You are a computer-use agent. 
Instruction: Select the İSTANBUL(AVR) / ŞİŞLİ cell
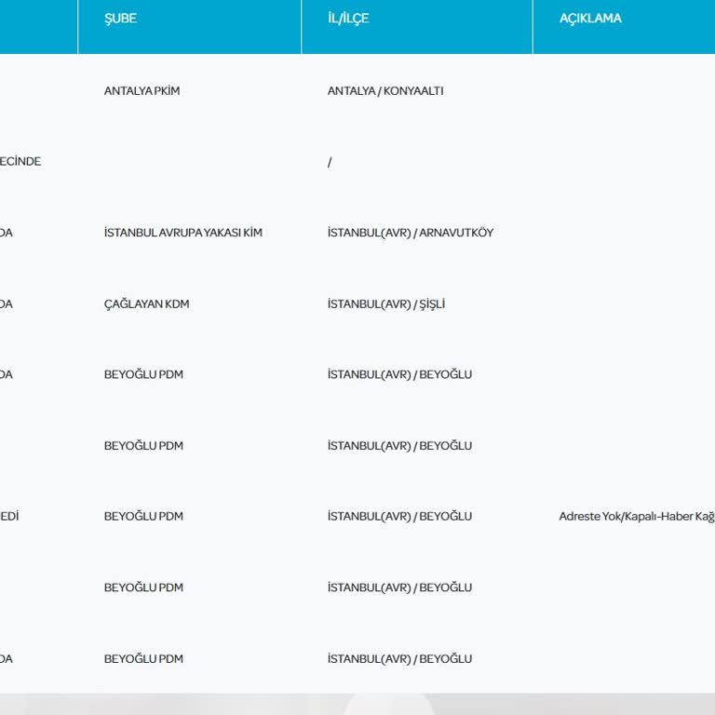point(386,304)
